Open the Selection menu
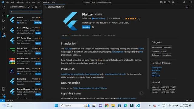Viewport: 194px width, 109px height. [20, 2]
